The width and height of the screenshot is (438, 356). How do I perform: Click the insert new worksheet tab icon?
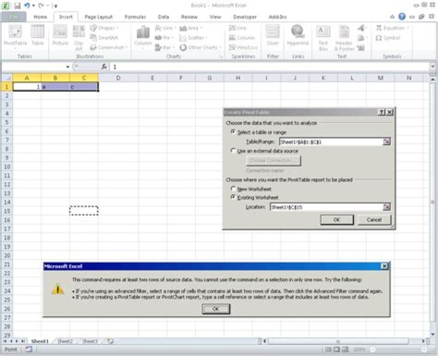[110, 341]
